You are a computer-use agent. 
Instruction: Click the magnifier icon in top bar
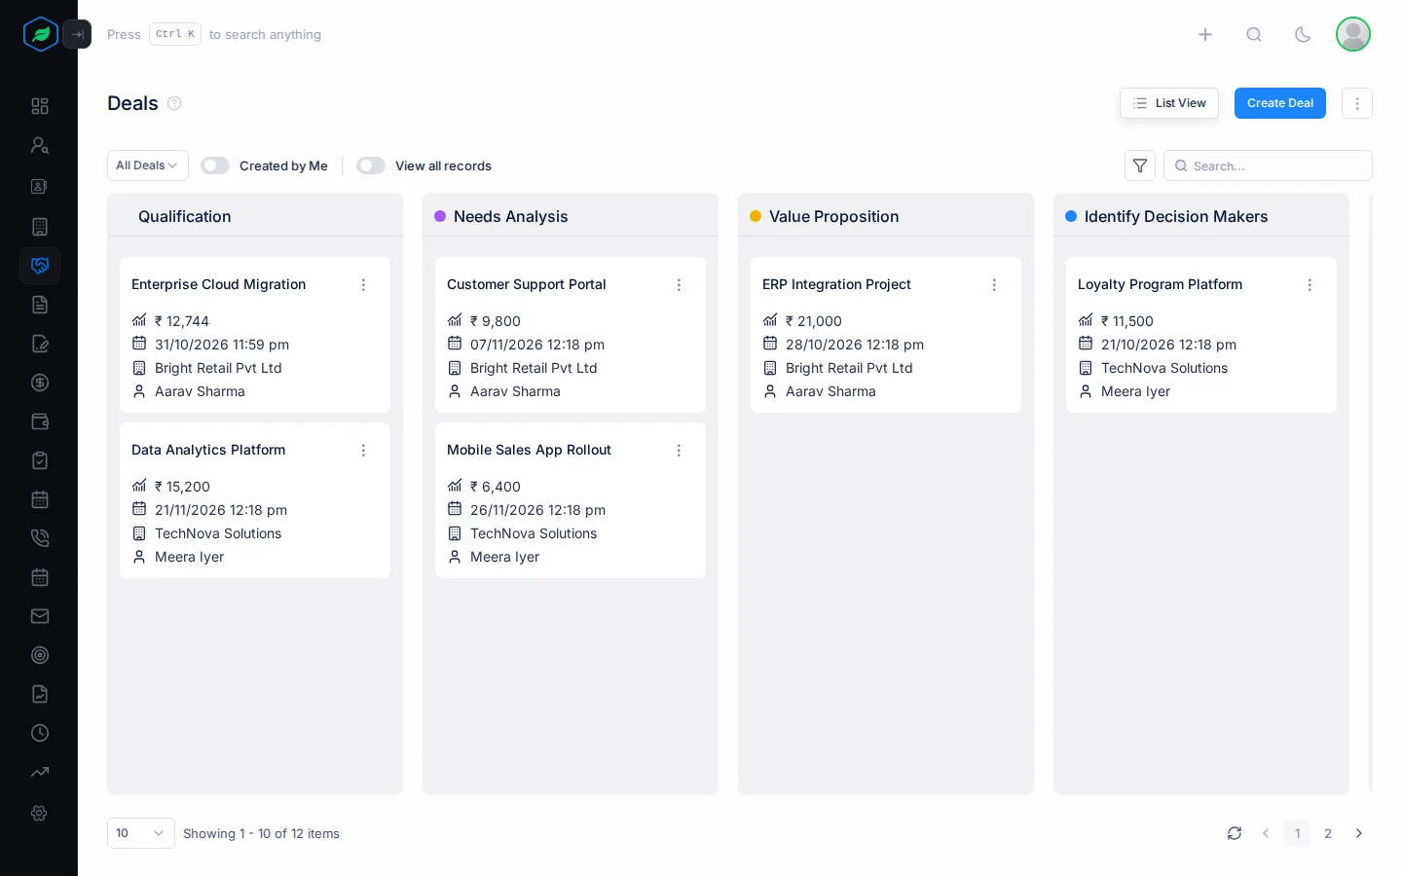[x=1254, y=34]
